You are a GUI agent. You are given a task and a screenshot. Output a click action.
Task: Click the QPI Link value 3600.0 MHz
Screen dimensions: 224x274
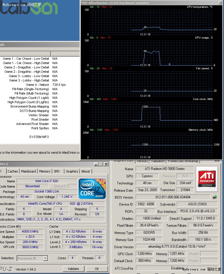coord(30,247)
